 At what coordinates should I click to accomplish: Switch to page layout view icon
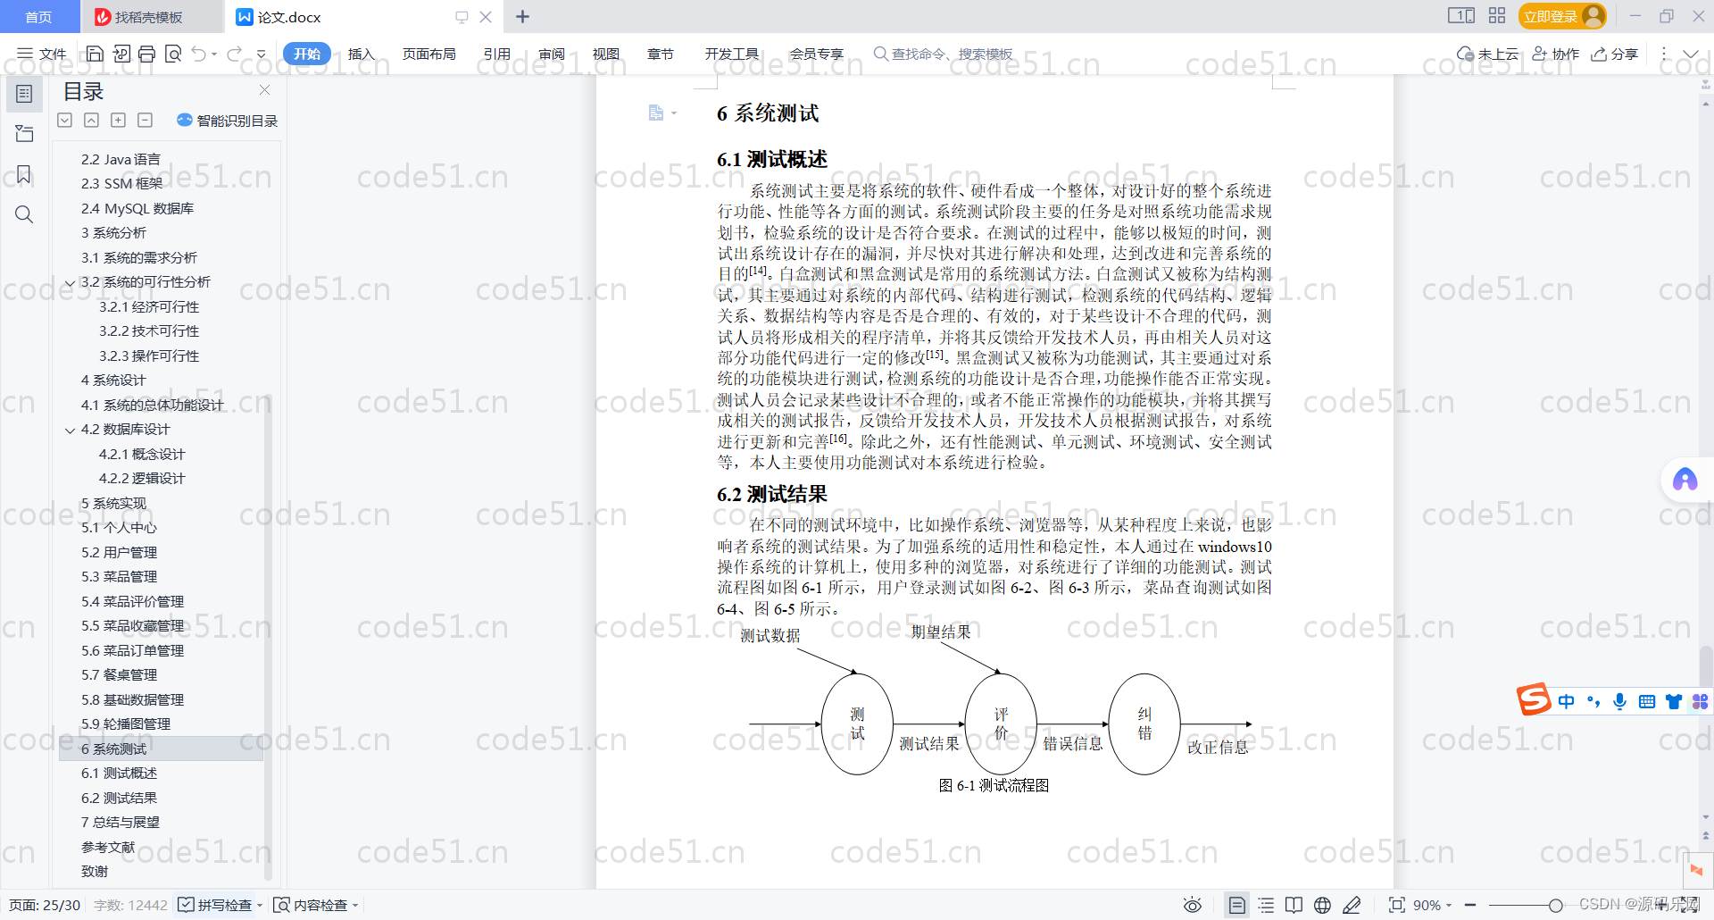[x=1236, y=905]
